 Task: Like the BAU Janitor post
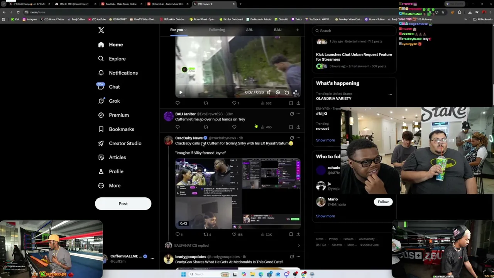tap(234, 127)
